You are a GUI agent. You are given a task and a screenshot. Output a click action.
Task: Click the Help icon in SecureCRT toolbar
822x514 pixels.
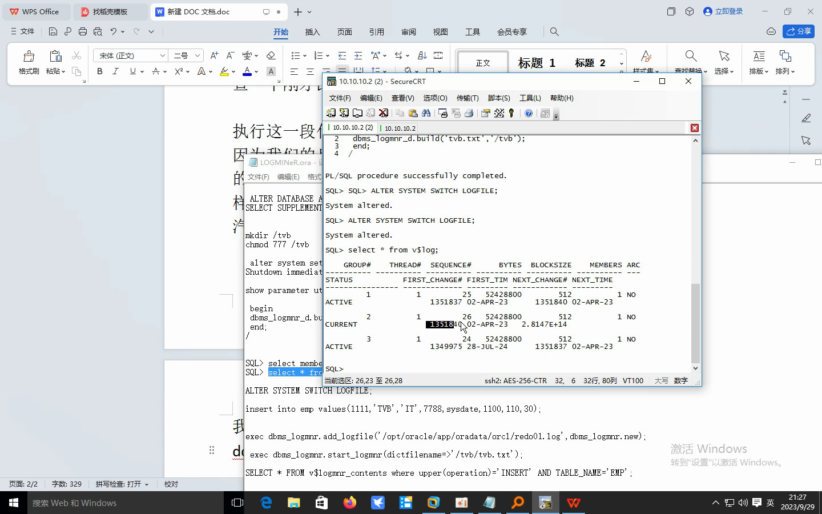(528, 113)
